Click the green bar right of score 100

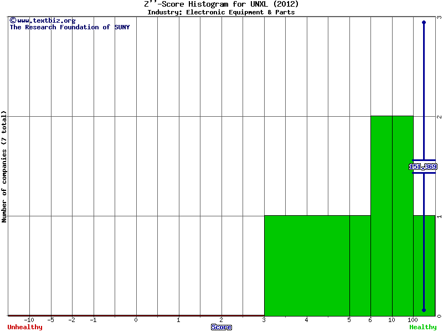[x=424, y=266]
